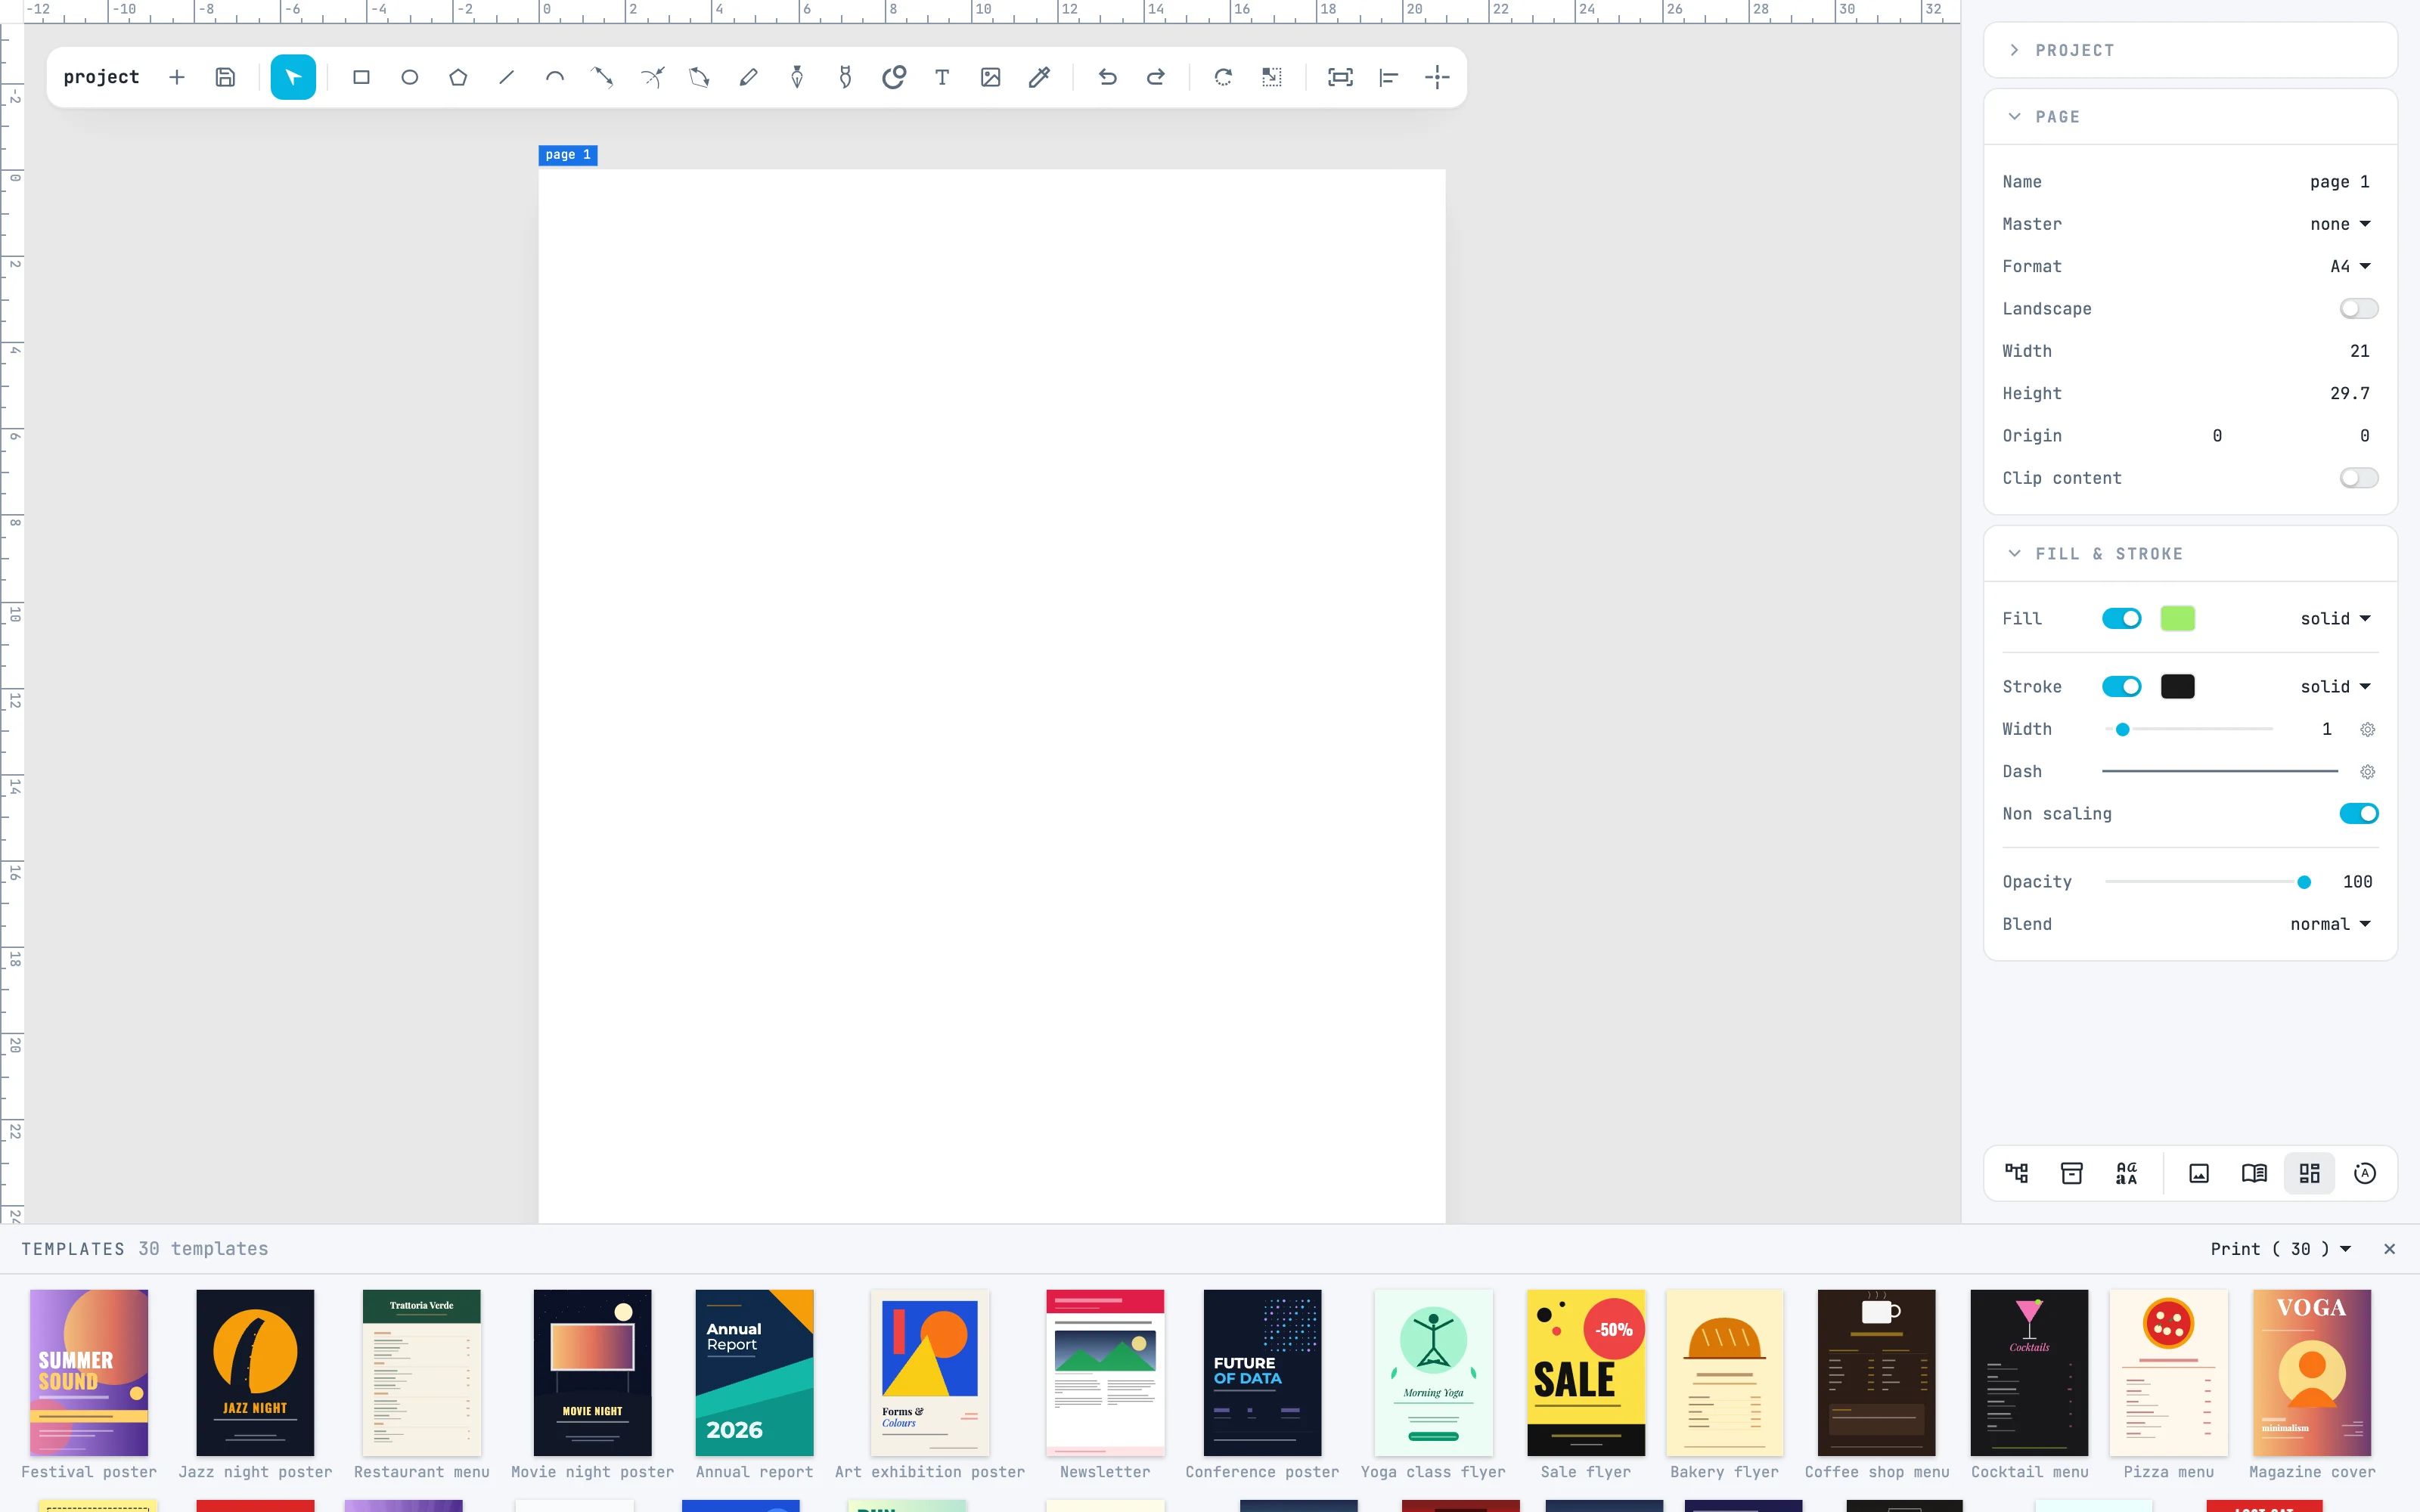The height and width of the screenshot is (1512, 2420).
Task: Toggle Landscape orientation switch
Action: pyautogui.click(x=2358, y=309)
